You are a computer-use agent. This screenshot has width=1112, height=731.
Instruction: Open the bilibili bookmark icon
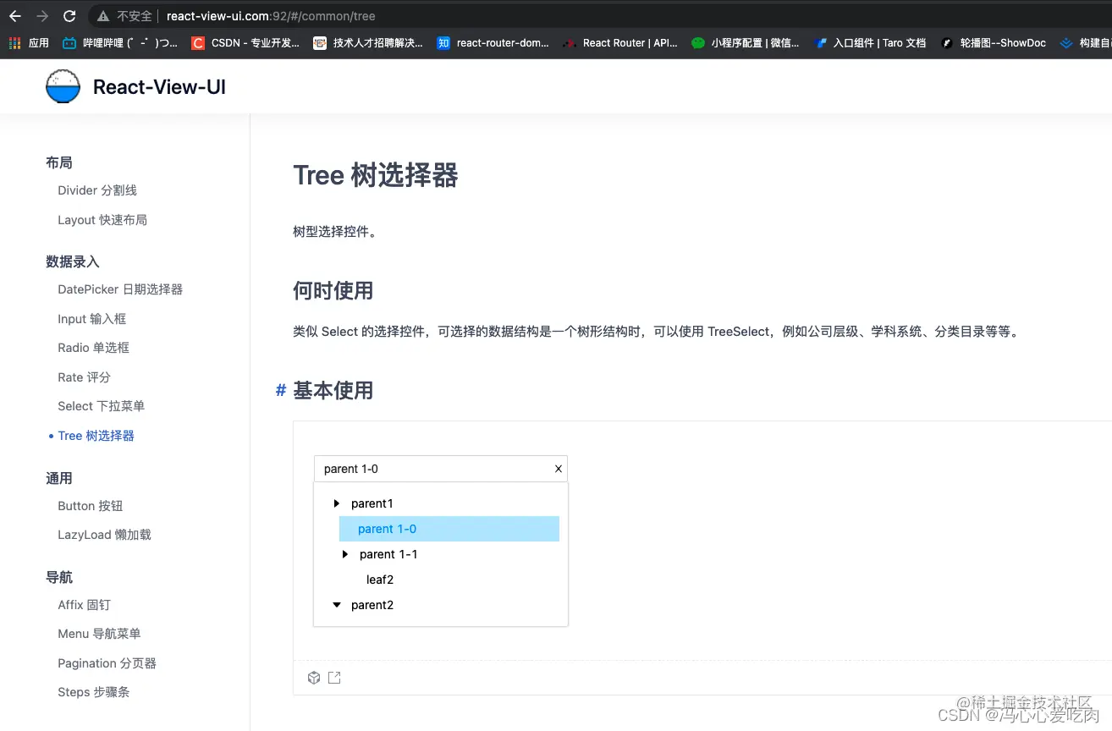pyautogui.click(x=69, y=42)
